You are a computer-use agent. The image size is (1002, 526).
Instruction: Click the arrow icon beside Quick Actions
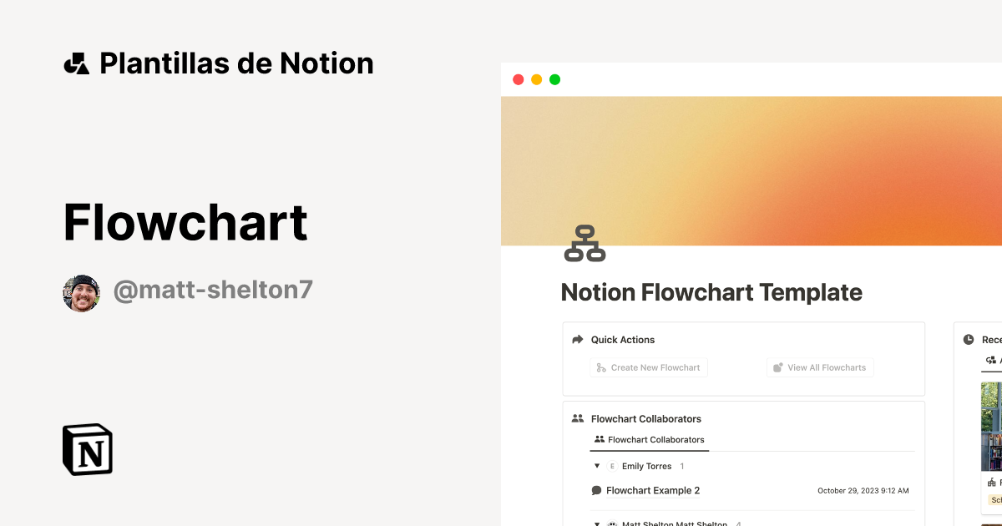576,339
